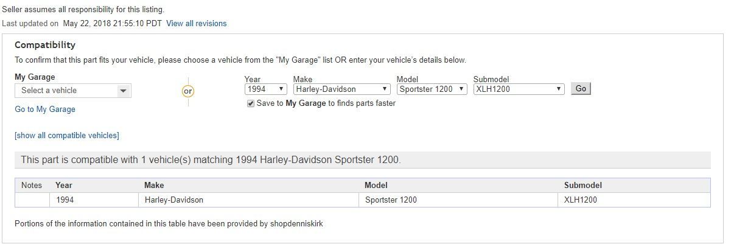Uncheck Save to My Garage checkbox
Image resolution: width=731 pixels, height=244 pixels.
pos(251,103)
